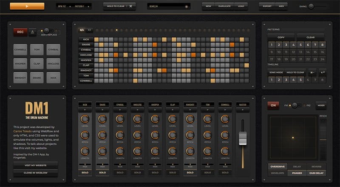
Task: Click the timeline delete-back icon
Action: [x=312, y=72]
